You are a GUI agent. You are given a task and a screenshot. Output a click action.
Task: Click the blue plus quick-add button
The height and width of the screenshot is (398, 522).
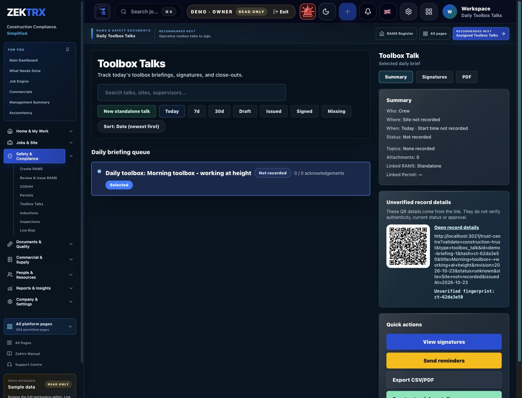(348, 12)
